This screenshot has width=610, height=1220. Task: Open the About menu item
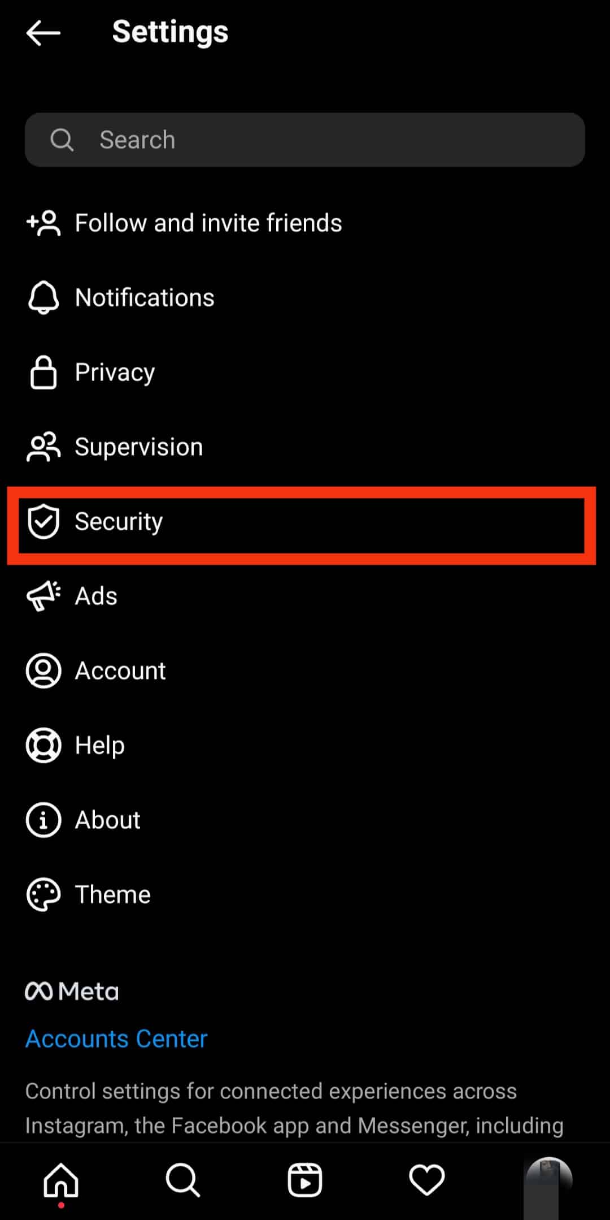coord(305,820)
